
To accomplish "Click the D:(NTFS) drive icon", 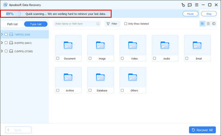I will point(11,43).
